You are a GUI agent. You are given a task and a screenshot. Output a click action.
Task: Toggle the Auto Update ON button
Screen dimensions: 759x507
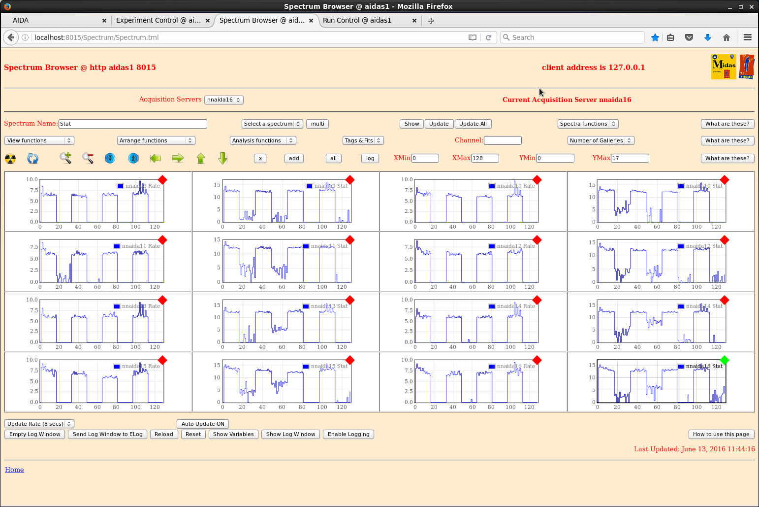click(203, 424)
